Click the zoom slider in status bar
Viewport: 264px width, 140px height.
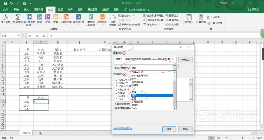[x=242, y=138]
